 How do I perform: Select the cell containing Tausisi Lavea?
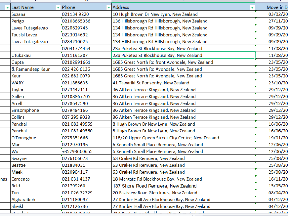click(x=36, y=35)
